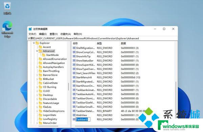Select the StartMode subkey
The width and height of the screenshot is (203, 132).
coord(50,55)
